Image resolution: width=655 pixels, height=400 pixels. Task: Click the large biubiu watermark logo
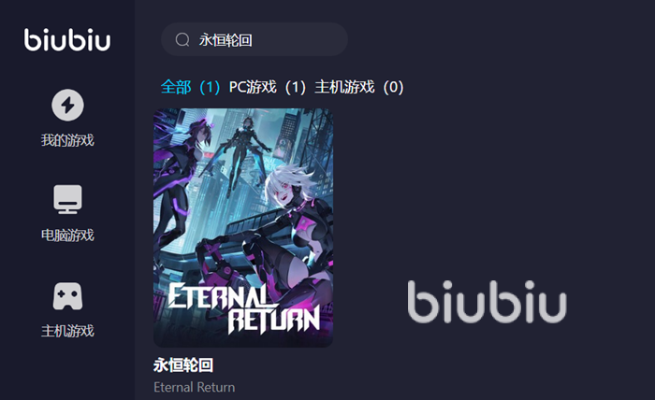488,302
